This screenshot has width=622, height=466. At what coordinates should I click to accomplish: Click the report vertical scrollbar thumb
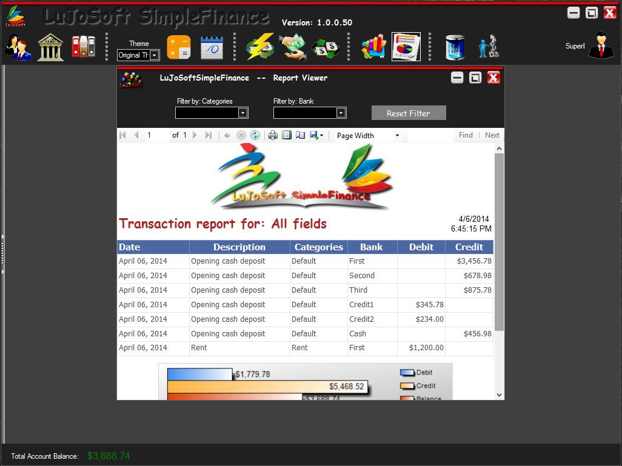[x=499, y=242]
